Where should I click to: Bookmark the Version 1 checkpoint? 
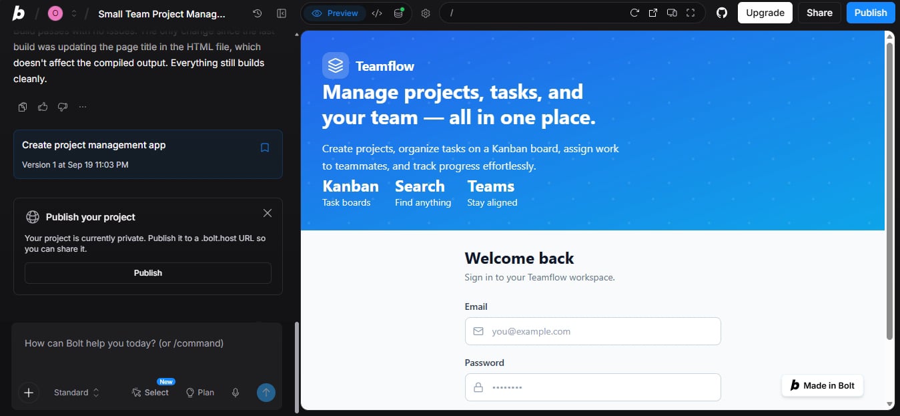(x=265, y=148)
